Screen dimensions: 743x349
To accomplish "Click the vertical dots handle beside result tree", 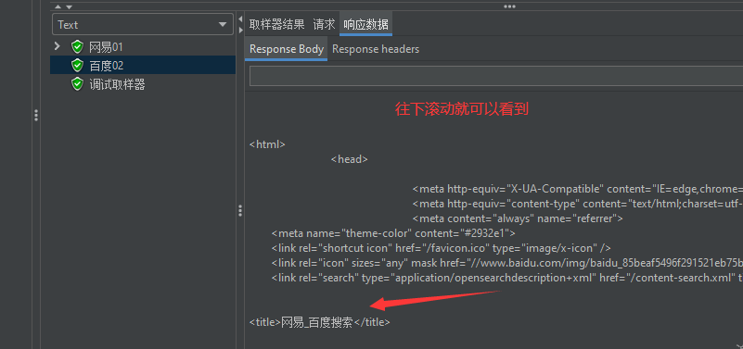I will tap(239, 210).
